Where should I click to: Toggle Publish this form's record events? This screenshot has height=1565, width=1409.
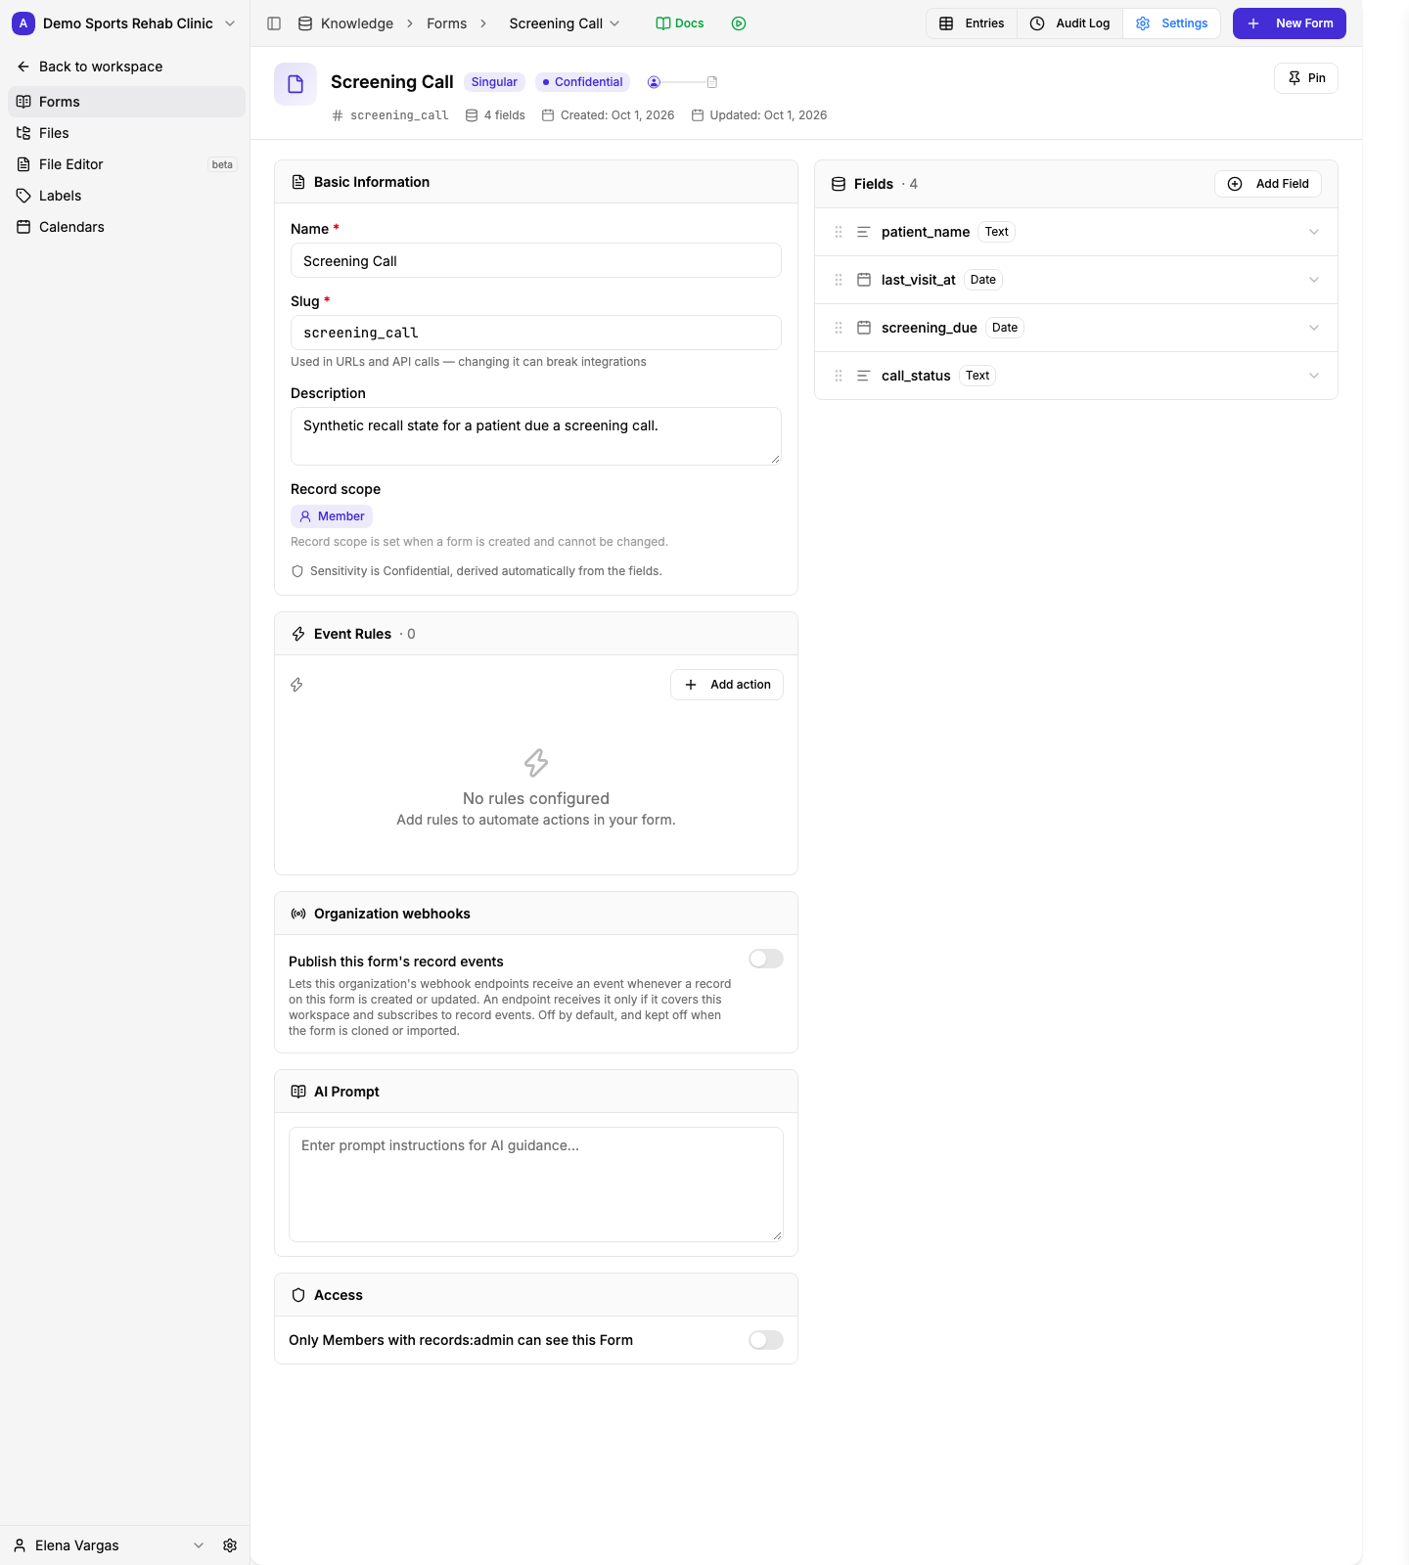[x=766, y=959]
